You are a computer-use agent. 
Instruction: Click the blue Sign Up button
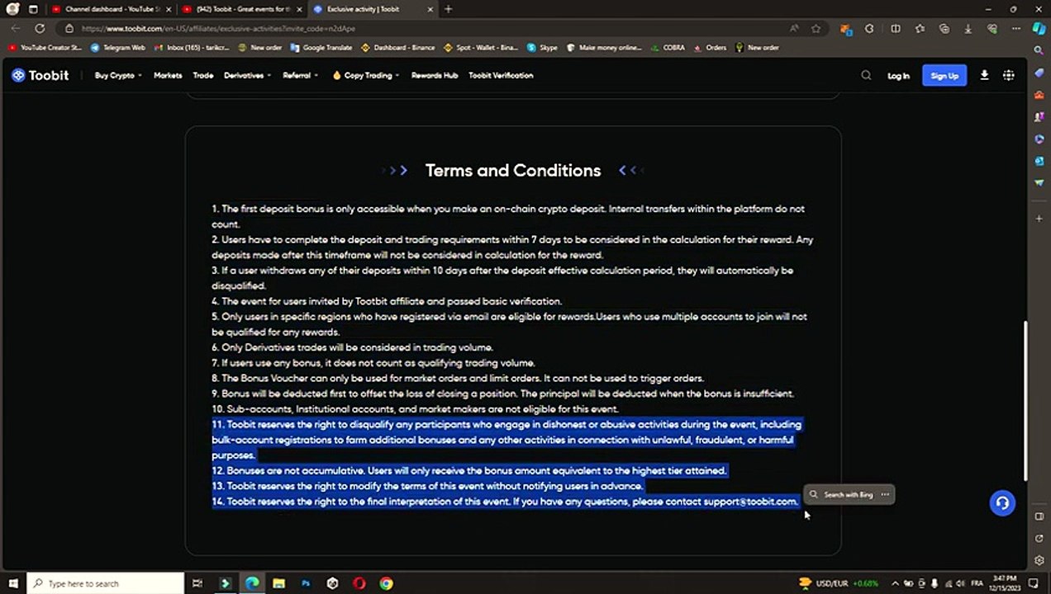pos(944,75)
